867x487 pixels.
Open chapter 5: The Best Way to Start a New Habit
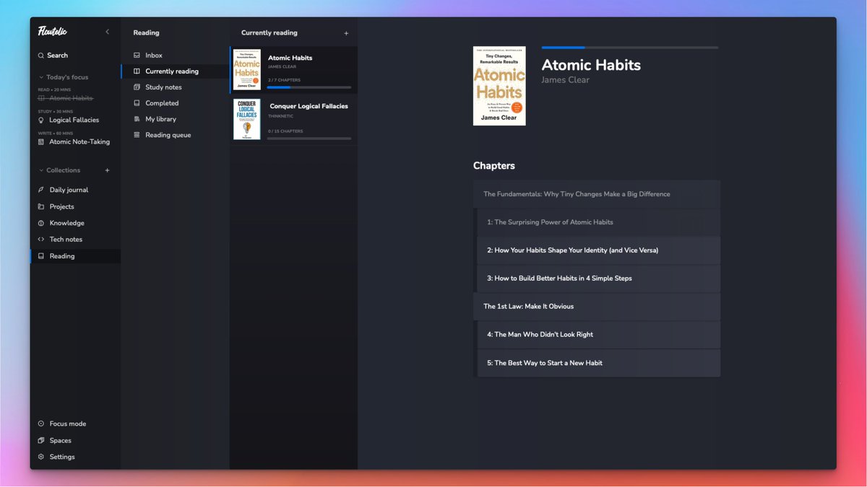point(599,363)
